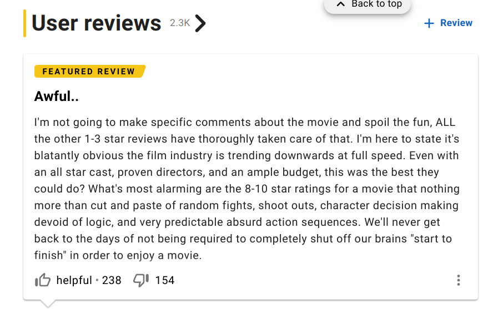Click the thumbs down icon

[x=141, y=280]
